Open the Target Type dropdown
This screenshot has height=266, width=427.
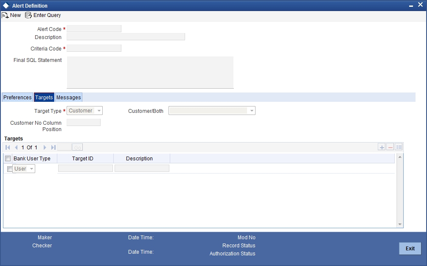coord(85,111)
